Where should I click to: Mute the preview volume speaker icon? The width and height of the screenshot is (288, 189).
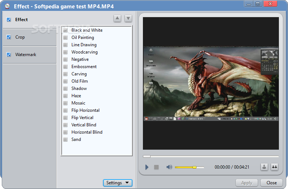[x=169, y=167]
